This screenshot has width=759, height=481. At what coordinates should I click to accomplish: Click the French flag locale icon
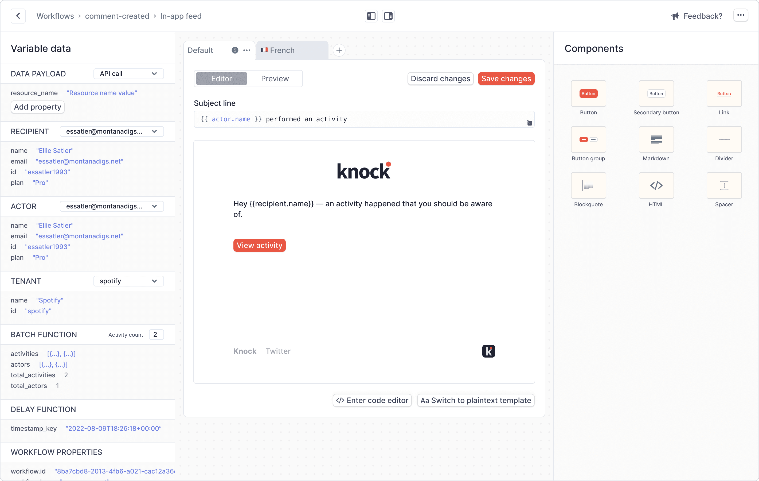coord(264,50)
